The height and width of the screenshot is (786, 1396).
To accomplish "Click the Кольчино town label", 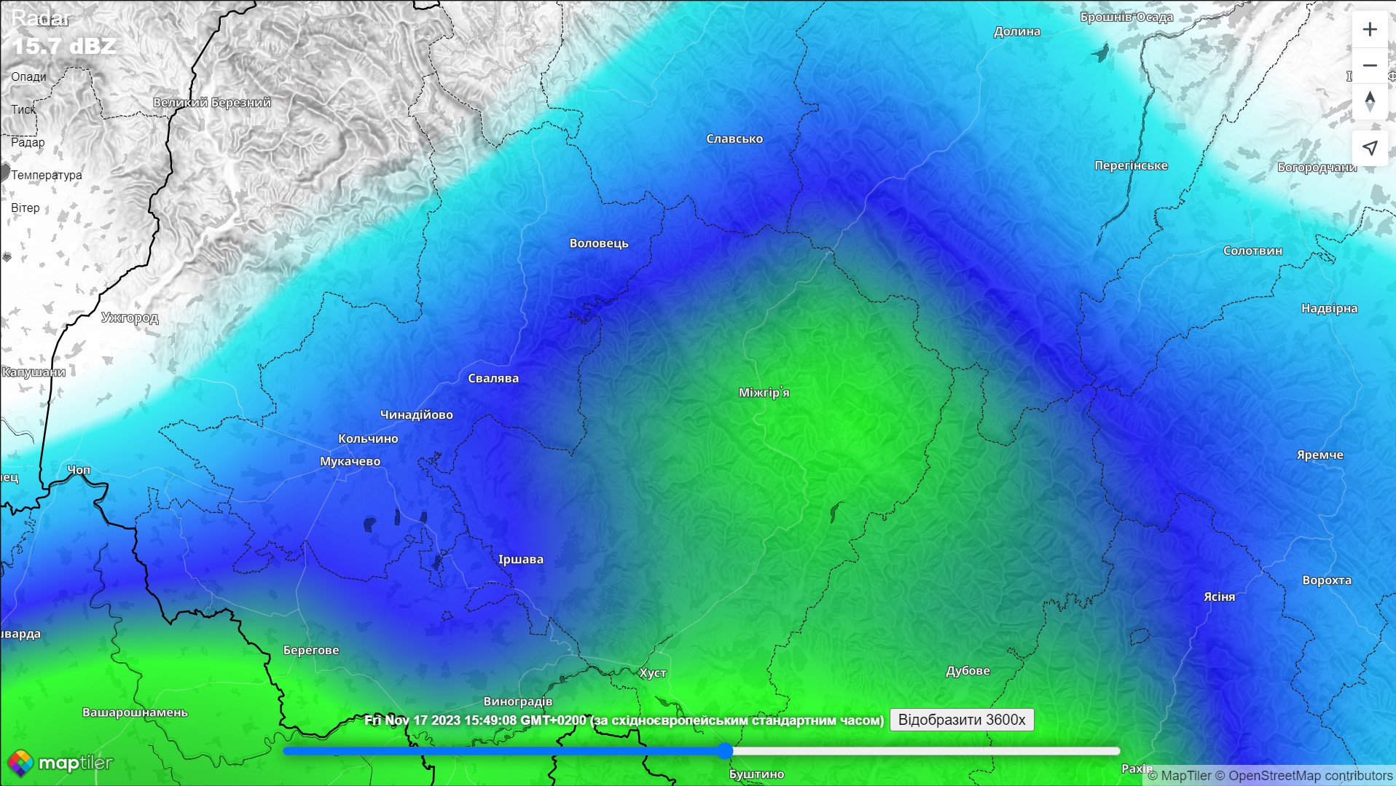I will click(368, 439).
